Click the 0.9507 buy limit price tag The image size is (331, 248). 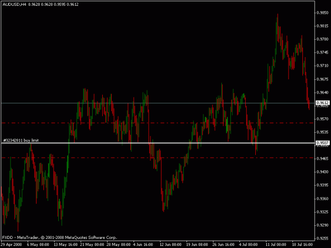click(323, 143)
